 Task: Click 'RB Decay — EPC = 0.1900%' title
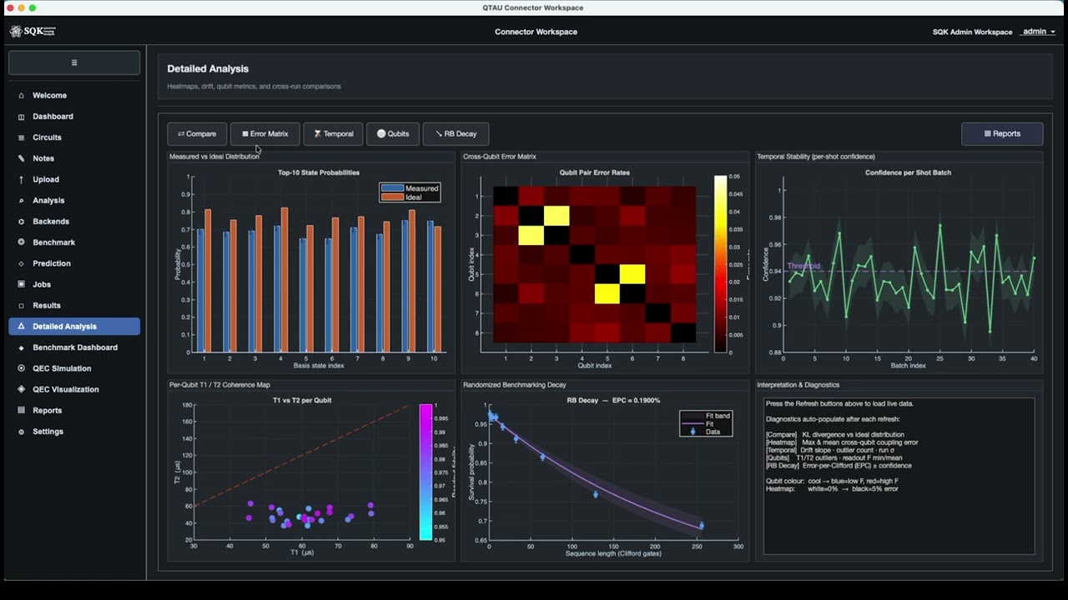click(613, 400)
